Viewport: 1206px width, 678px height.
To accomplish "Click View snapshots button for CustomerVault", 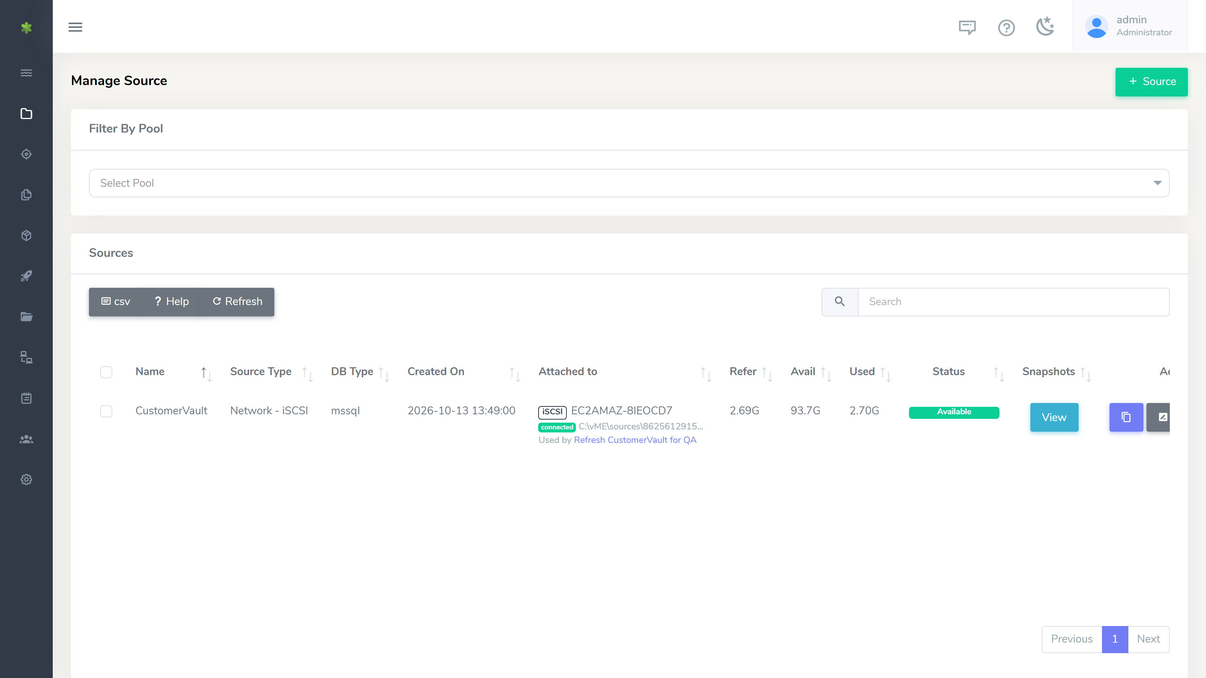I will [x=1054, y=417].
